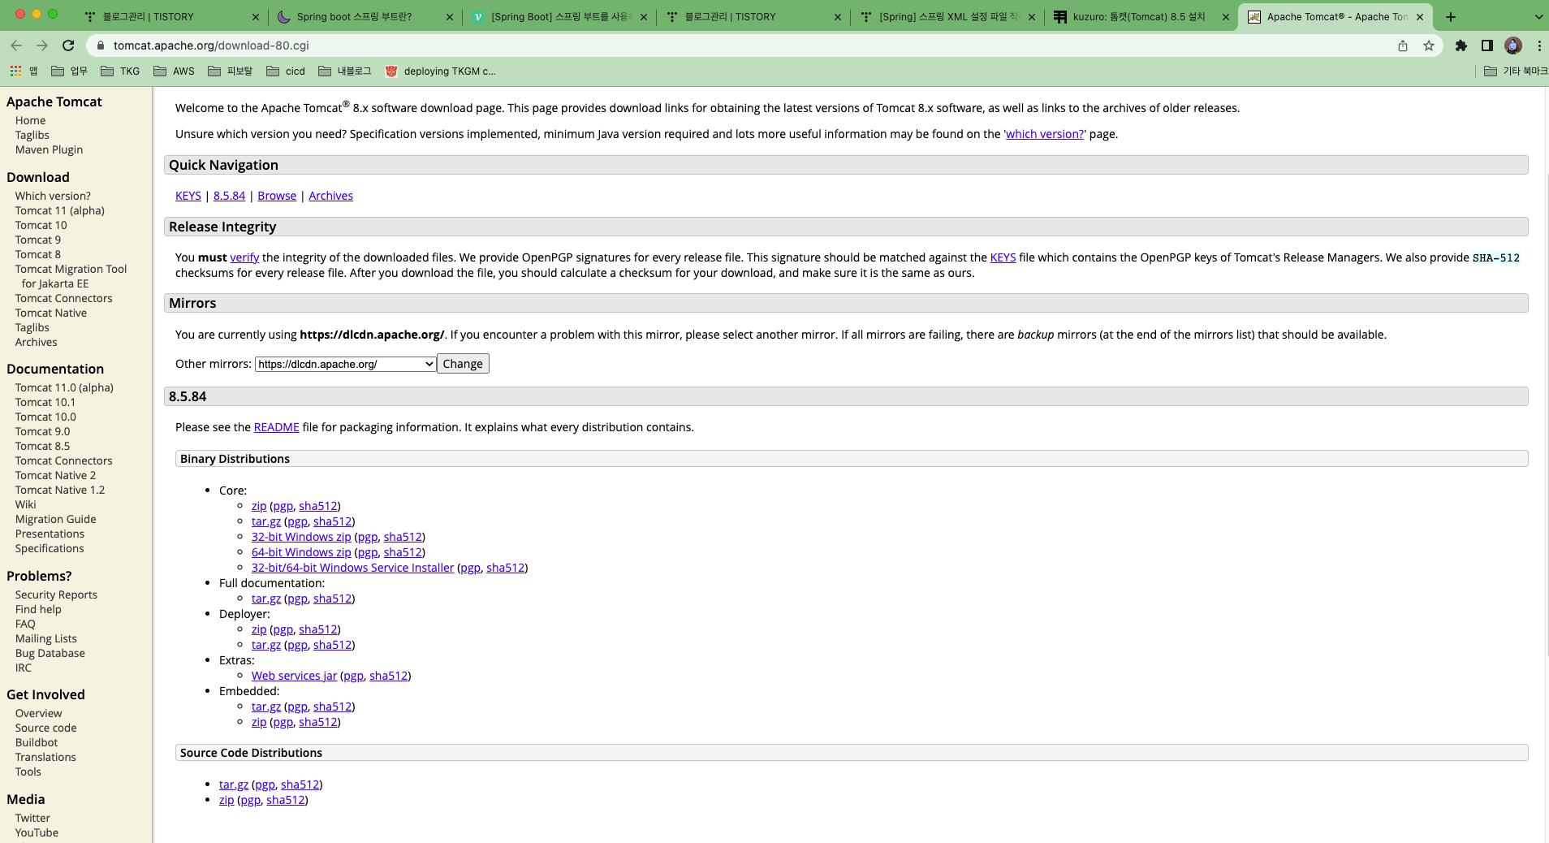Image resolution: width=1549 pixels, height=843 pixels.
Task: Switch to the first 블로그관리 TISTORY tab
Action: click(170, 16)
